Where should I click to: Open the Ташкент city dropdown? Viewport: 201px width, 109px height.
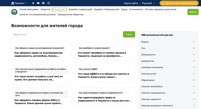19,3
